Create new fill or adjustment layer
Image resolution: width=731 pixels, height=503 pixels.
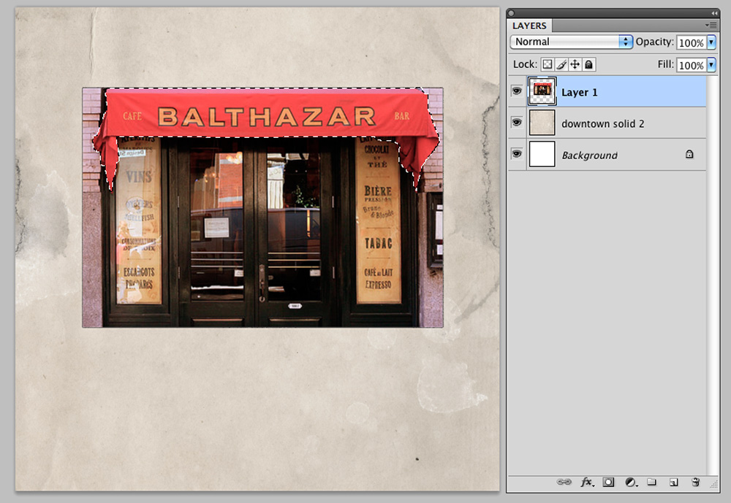632,482
